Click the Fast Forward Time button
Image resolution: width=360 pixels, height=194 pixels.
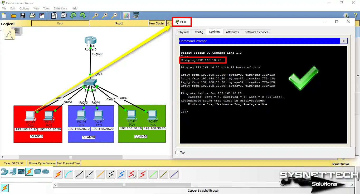point(69,163)
